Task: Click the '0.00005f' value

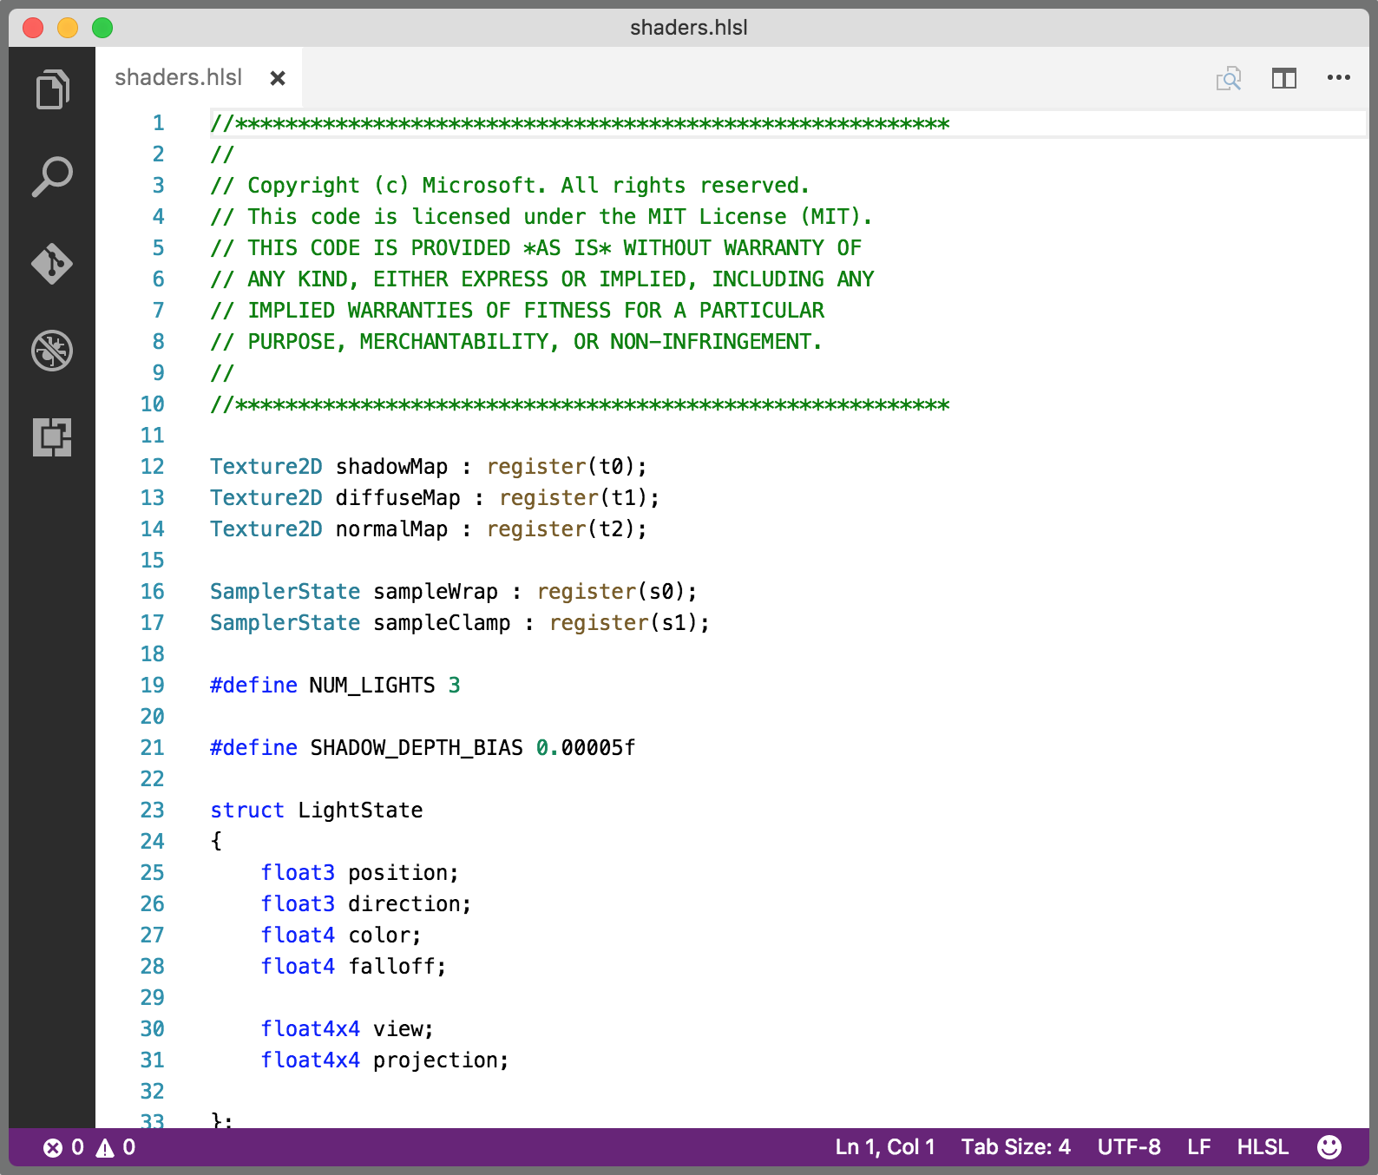Action: [x=586, y=748]
